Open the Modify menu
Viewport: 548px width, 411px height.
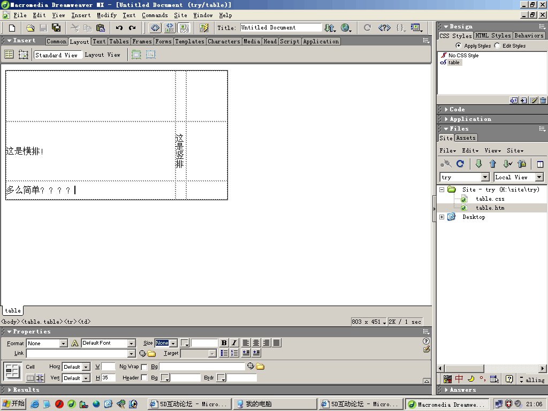point(106,16)
